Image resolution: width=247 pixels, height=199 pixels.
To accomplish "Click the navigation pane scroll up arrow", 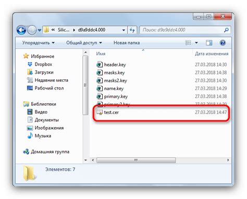I will (85, 52).
